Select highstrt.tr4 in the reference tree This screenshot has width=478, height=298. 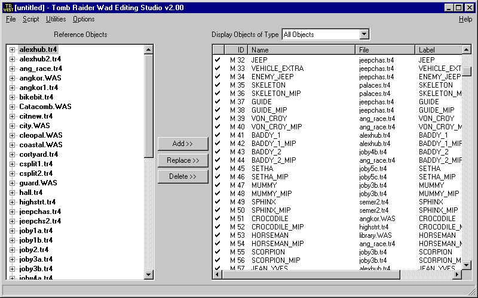click(x=38, y=202)
